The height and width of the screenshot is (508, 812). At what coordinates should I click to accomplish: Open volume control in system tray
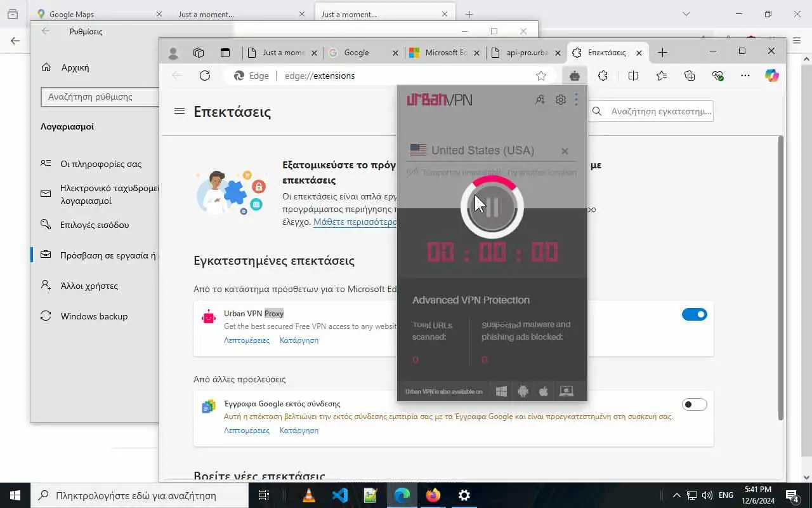(x=707, y=495)
